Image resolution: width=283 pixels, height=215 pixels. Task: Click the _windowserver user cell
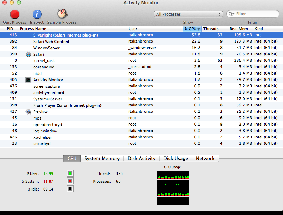[142, 48]
